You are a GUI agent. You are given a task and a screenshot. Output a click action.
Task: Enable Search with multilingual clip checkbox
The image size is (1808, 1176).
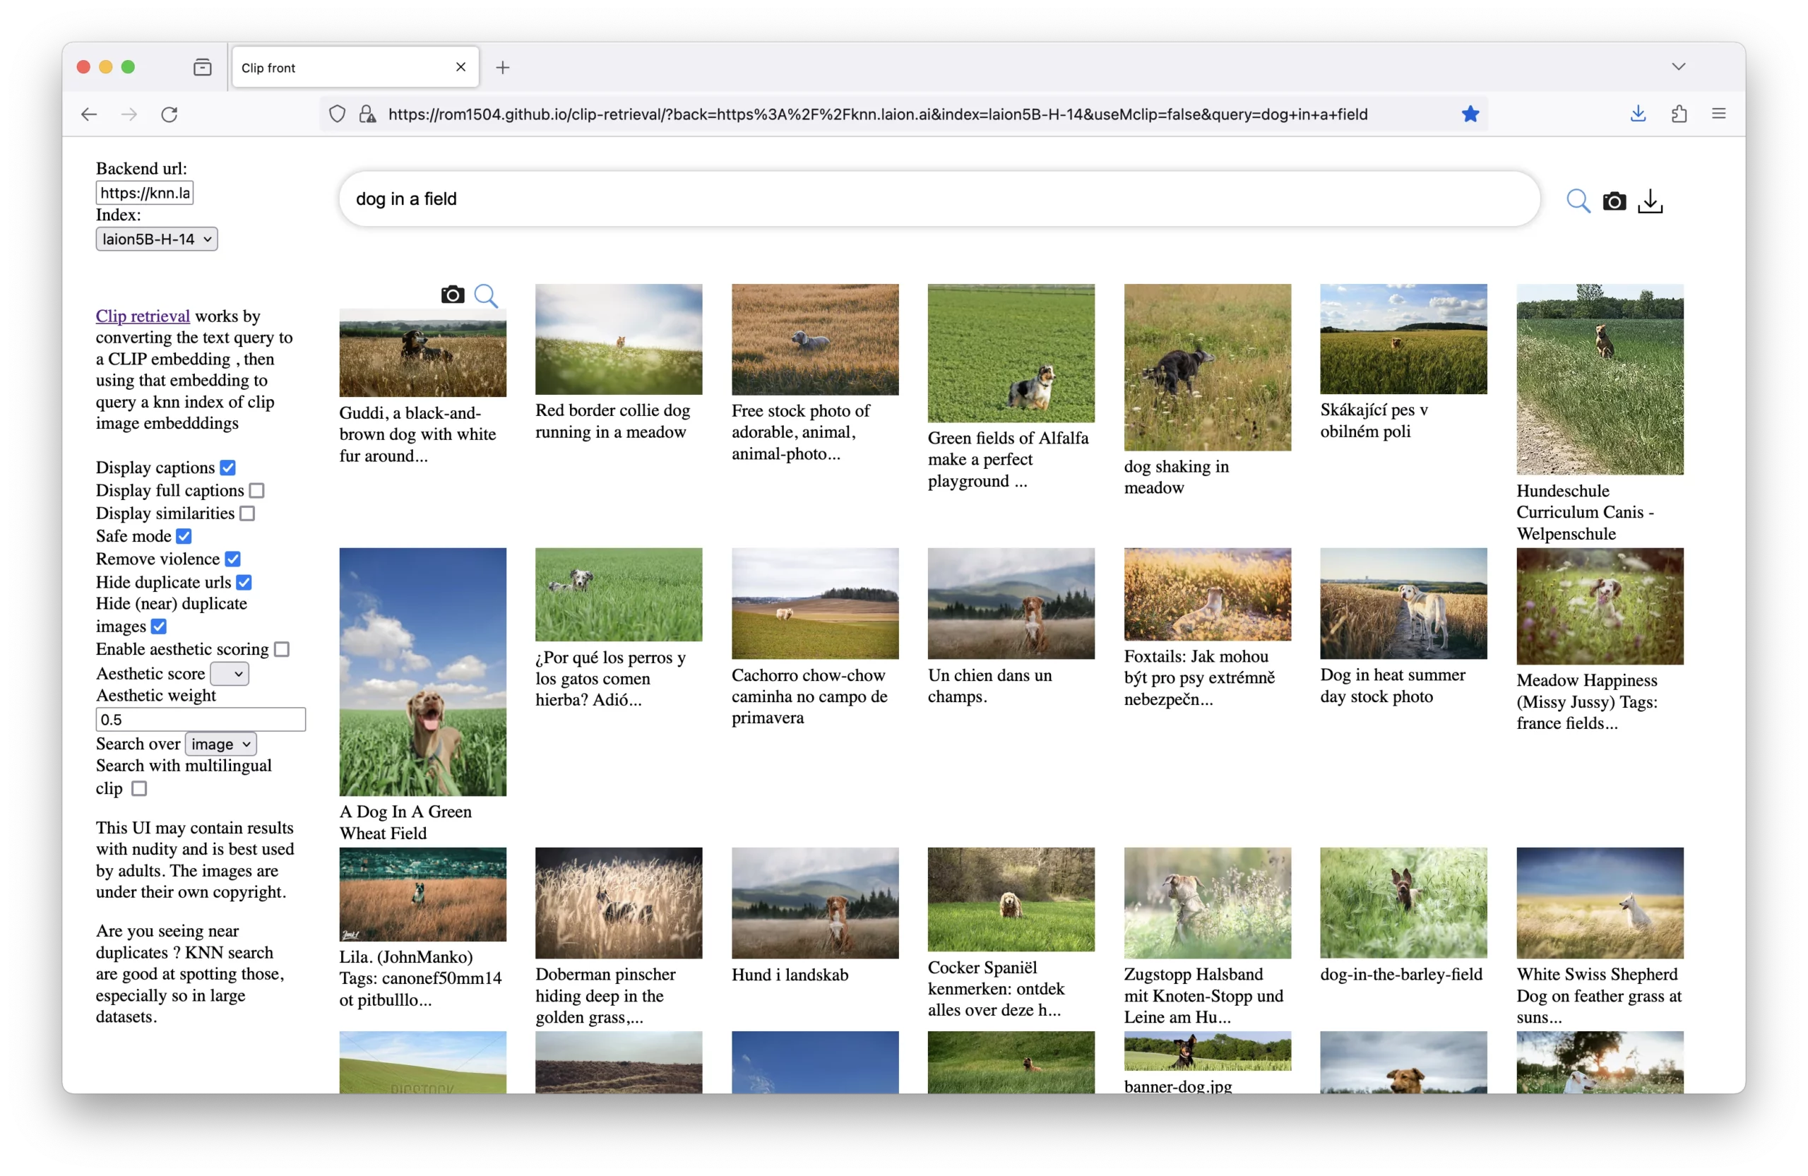pyautogui.click(x=139, y=788)
